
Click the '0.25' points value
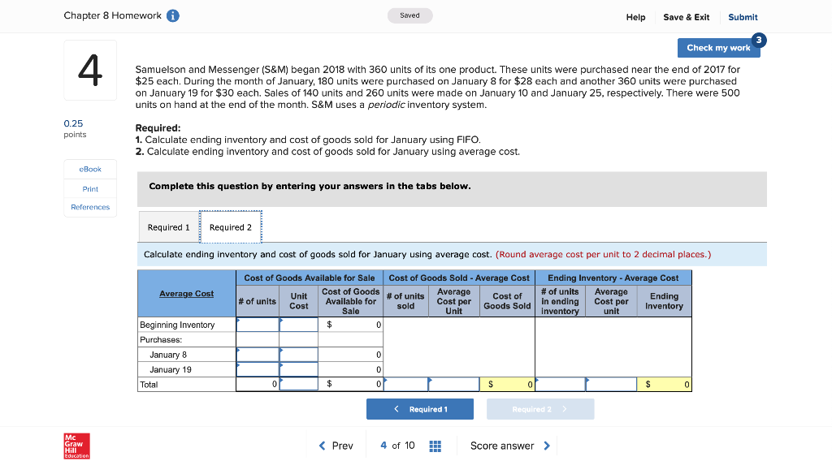click(x=73, y=123)
